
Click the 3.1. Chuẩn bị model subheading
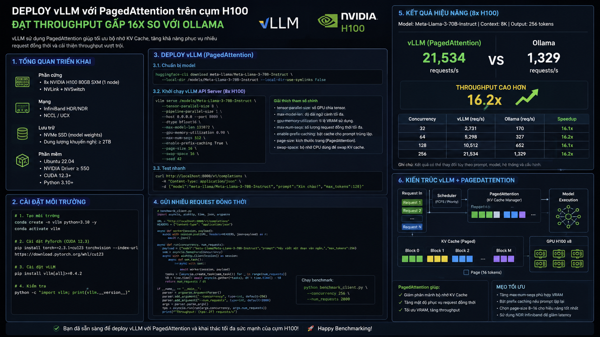(174, 65)
